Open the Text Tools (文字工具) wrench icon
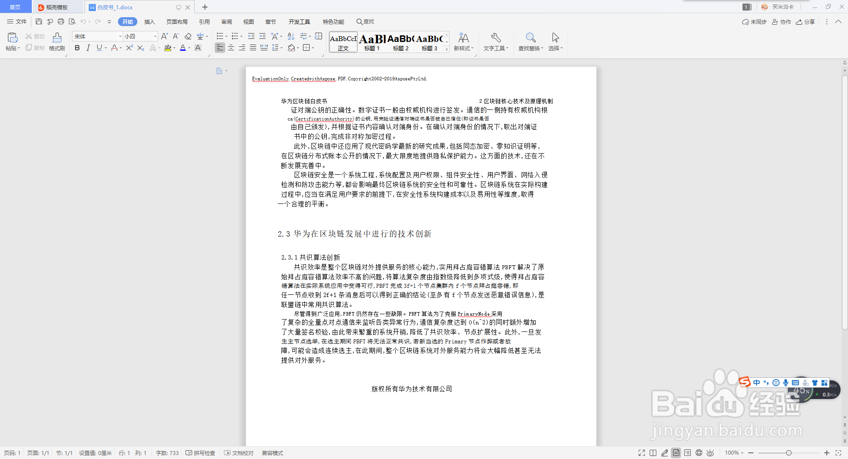 pyautogui.click(x=496, y=38)
